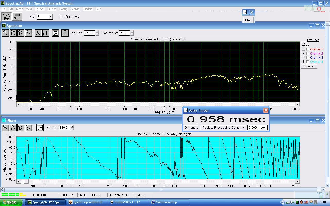The width and height of the screenshot is (330, 206).
Task: Click the green battery tray icon
Action: pos(297,202)
